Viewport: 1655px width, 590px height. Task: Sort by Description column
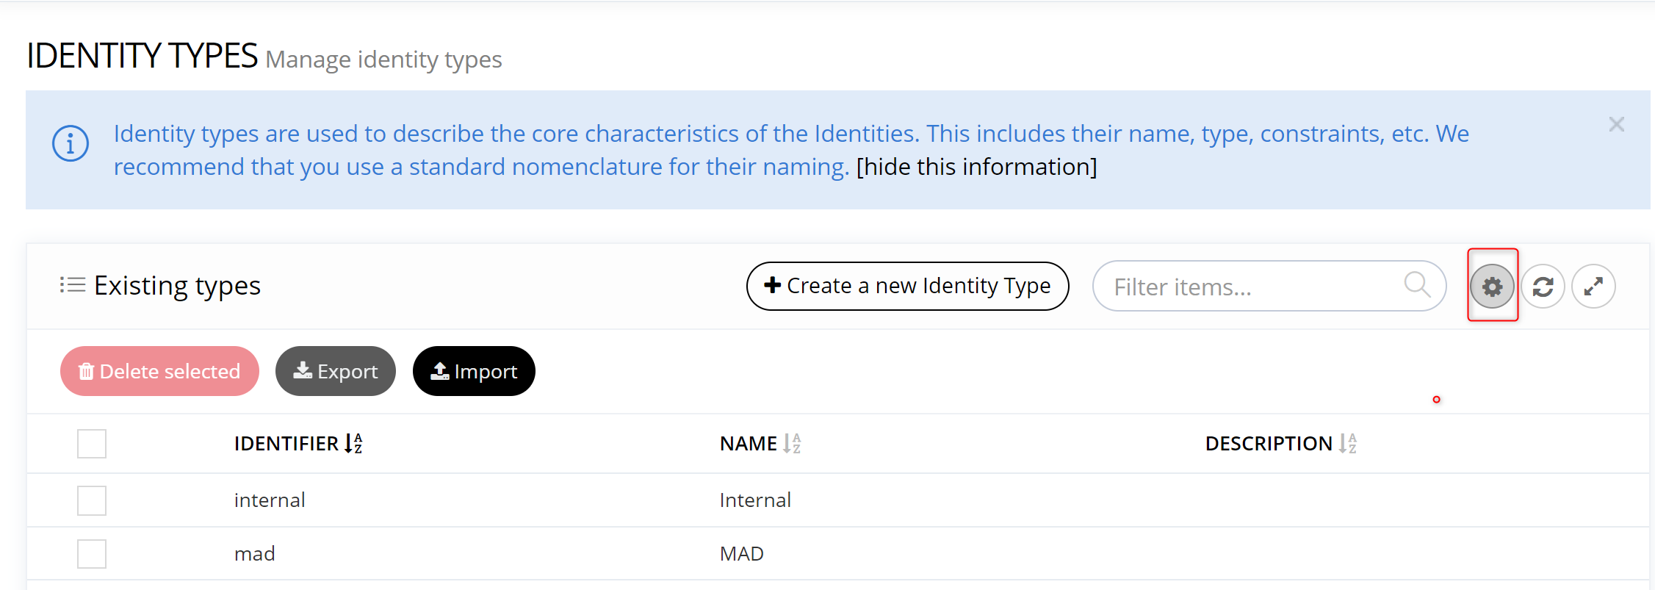[1347, 443]
